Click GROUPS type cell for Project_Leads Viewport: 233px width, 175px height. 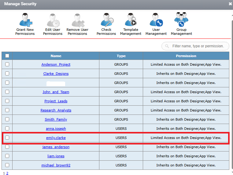coord(121,101)
